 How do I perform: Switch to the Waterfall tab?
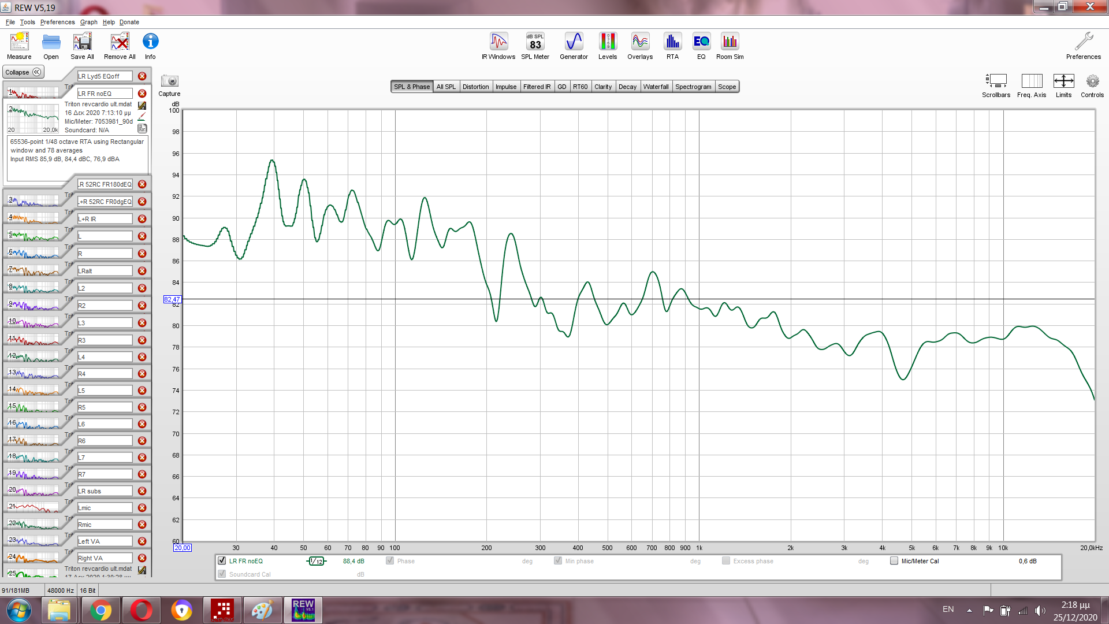(656, 87)
